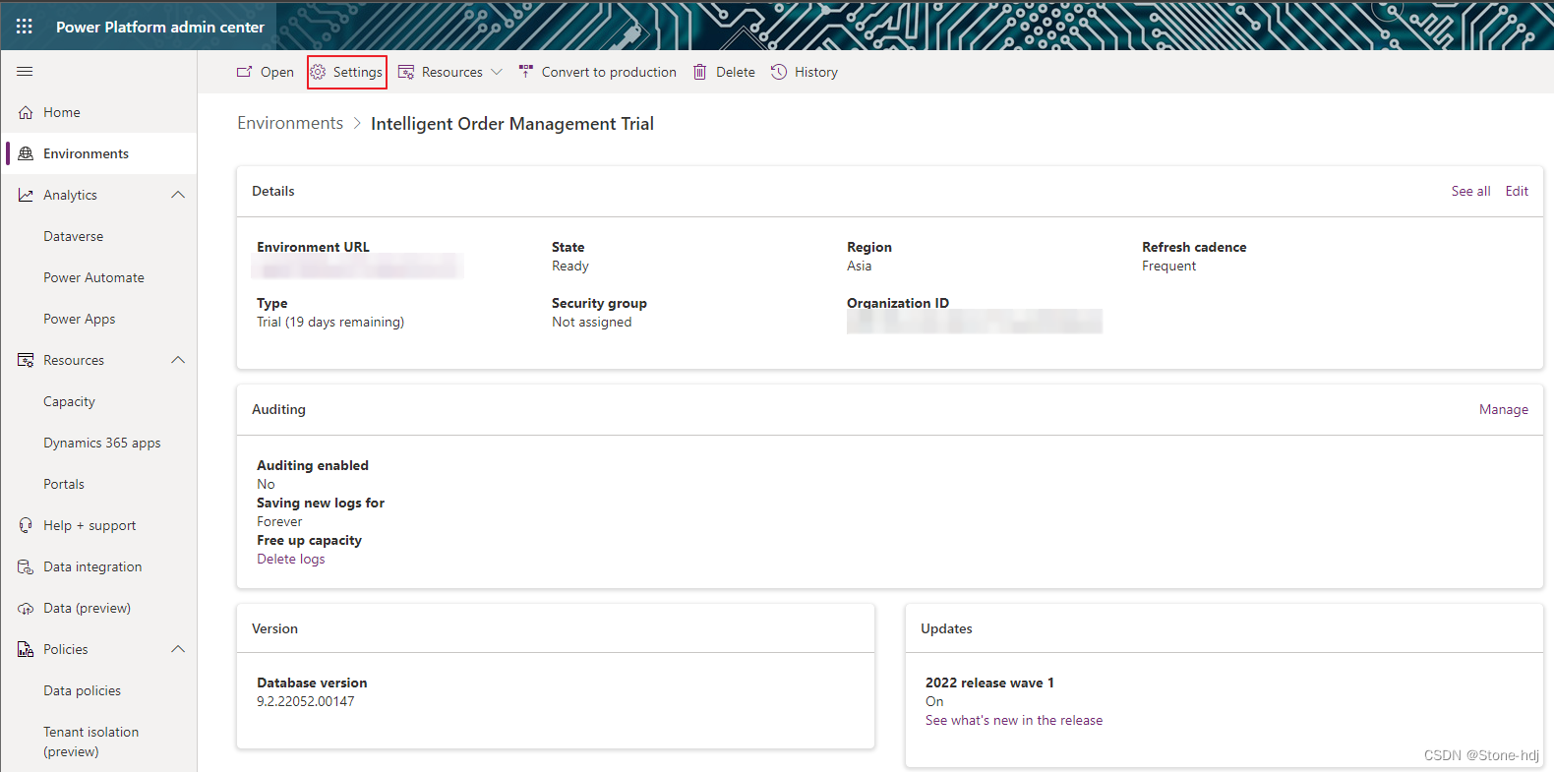The image size is (1554, 772).
Task: Click Convert to production button
Action: (598, 72)
